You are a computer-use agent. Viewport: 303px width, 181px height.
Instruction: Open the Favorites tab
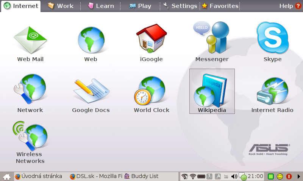[x=220, y=6]
